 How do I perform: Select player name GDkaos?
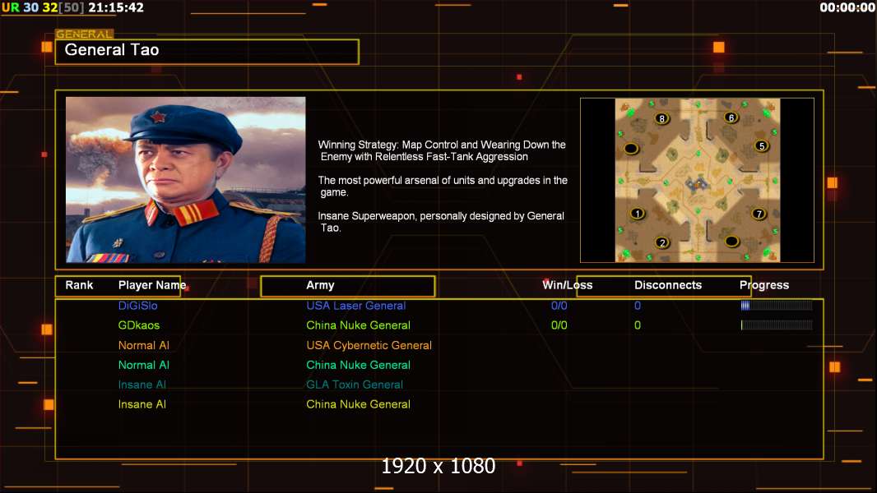coord(139,325)
